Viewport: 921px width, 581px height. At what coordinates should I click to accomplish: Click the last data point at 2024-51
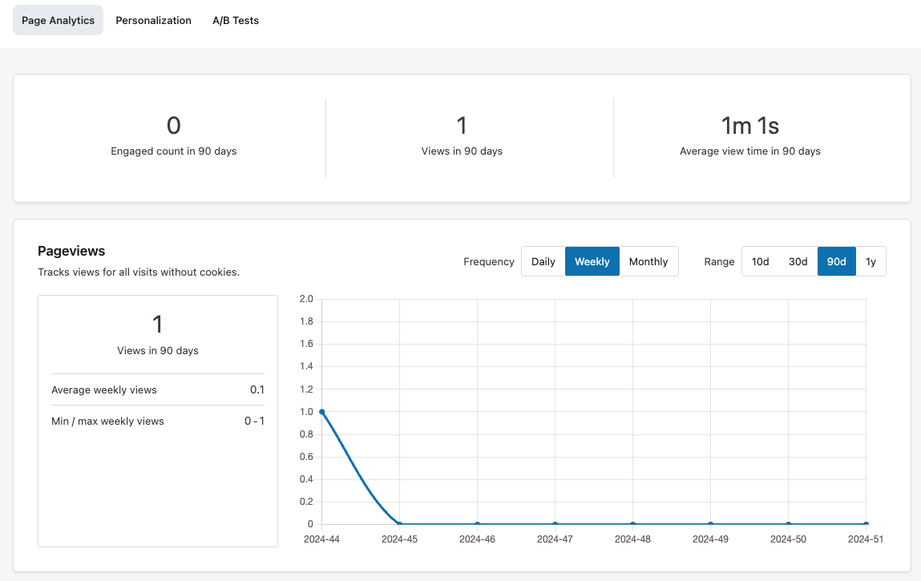[866, 524]
